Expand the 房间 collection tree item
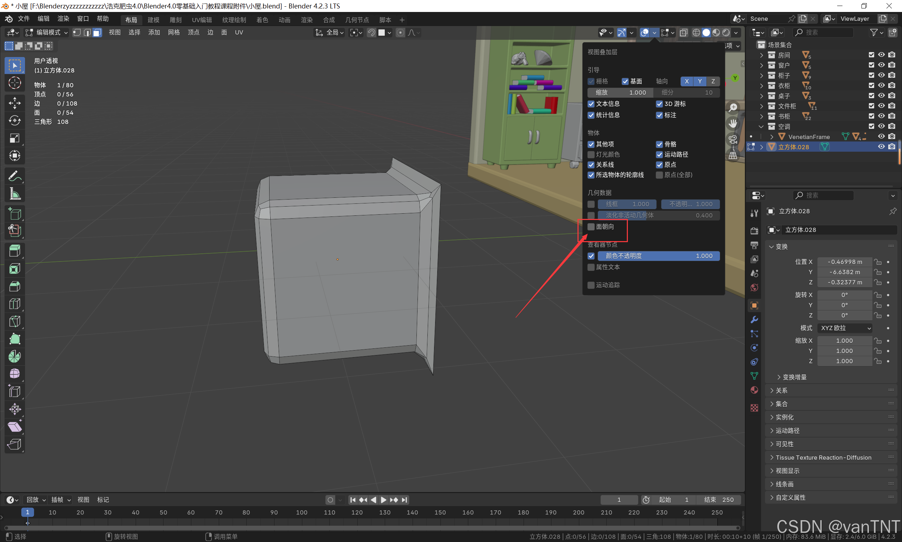The height and width of the screenshot is (542, 902). (761, 55)
